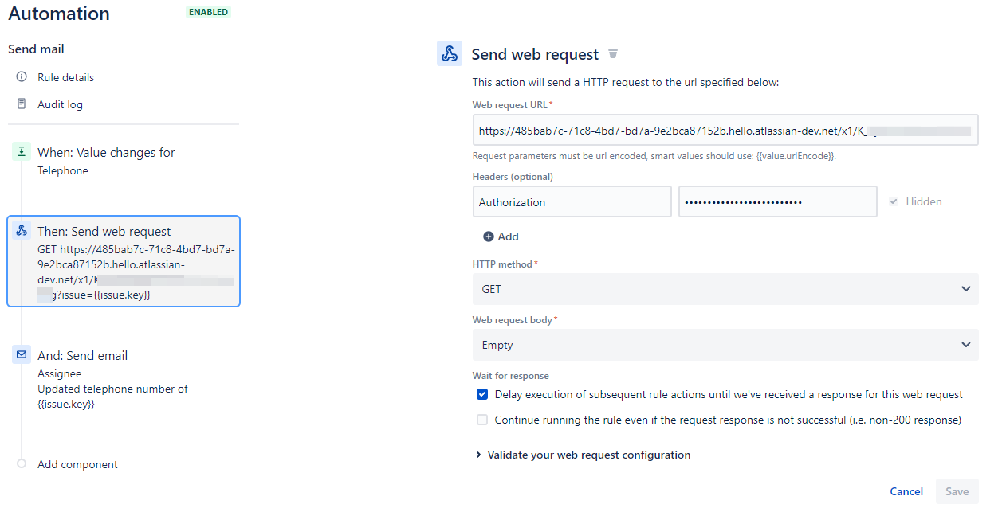Click Add component at the rule bottom
The height and width of the screenshot is (512, 1006).
77,464
